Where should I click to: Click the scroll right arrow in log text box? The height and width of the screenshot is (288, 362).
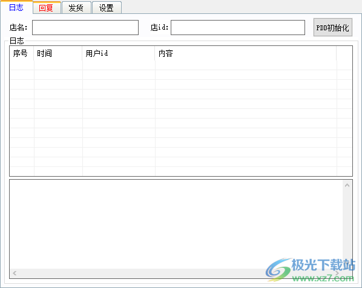[337, 273]
